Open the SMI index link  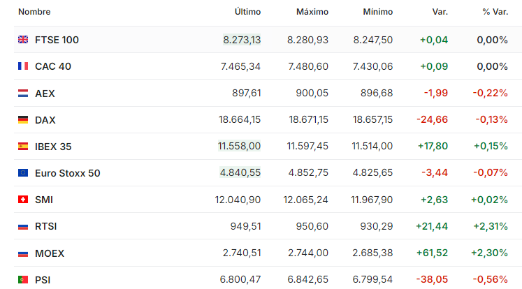point(44,200)
